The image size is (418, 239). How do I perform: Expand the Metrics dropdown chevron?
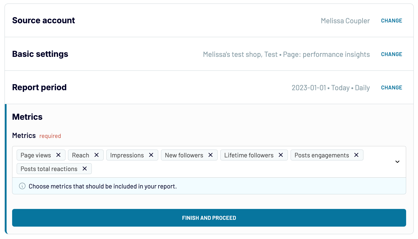coord(397,162)
